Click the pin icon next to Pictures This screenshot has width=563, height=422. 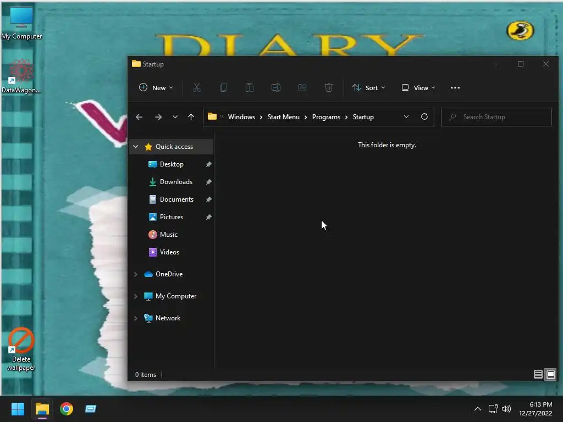(x=208, y=217)
